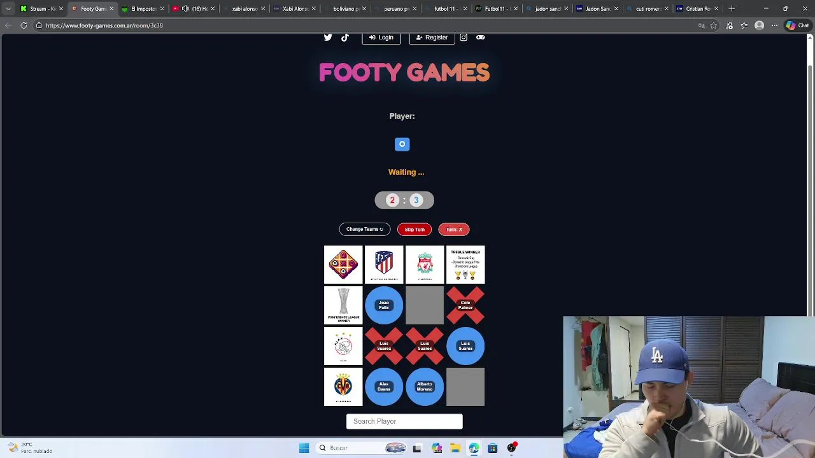Open the Twitter link icon

pyautogui.click(x=328, y=38)
